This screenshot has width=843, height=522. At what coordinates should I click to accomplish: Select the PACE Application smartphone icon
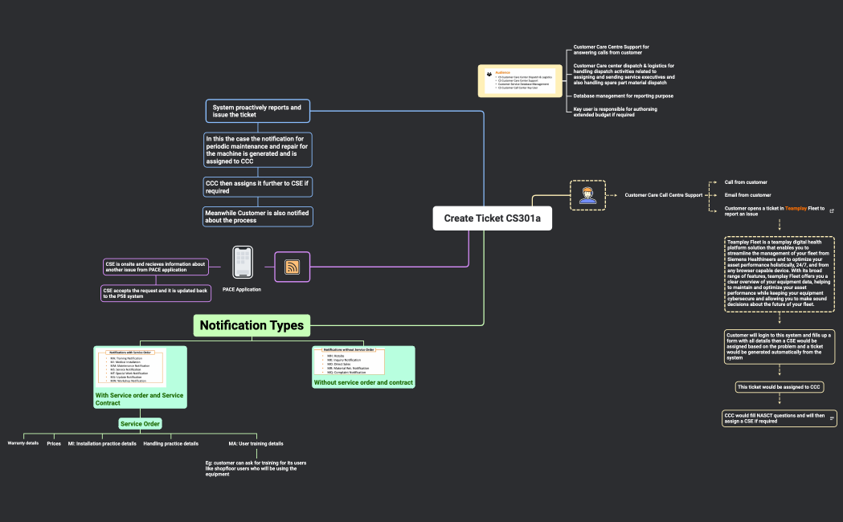(243, 263)
